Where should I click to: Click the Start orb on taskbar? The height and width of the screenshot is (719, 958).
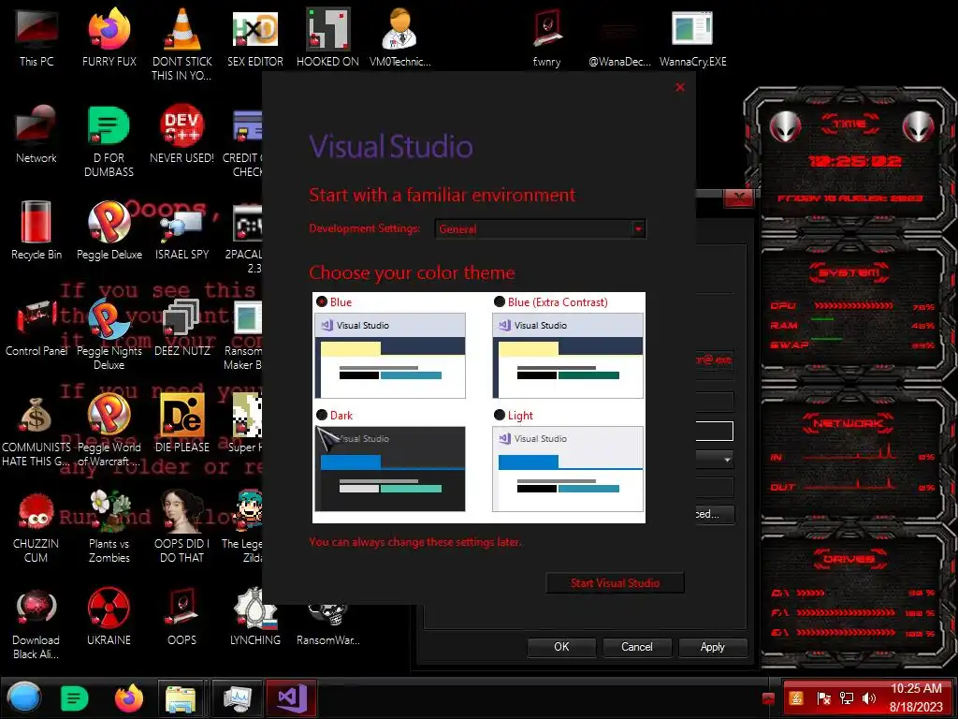tap(24, 698)
